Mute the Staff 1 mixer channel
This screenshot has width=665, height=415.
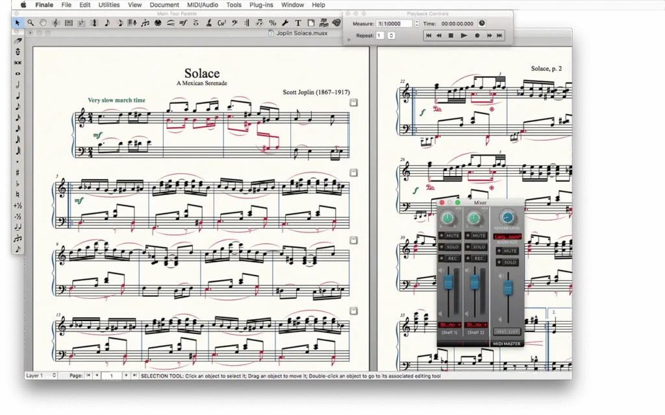click(450, 236)
